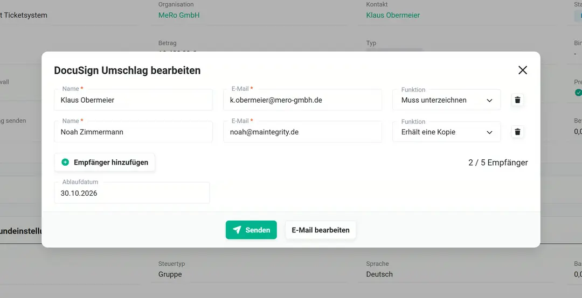This screenshot has width=582, height=298.
Task: Click the dialog title DocuSign Umschlag bearbeiten
Action: (127, 70)
